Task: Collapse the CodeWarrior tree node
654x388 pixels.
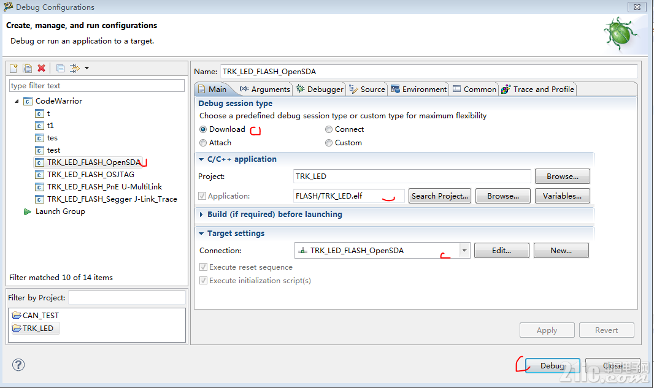Action: tap(17, 101)
